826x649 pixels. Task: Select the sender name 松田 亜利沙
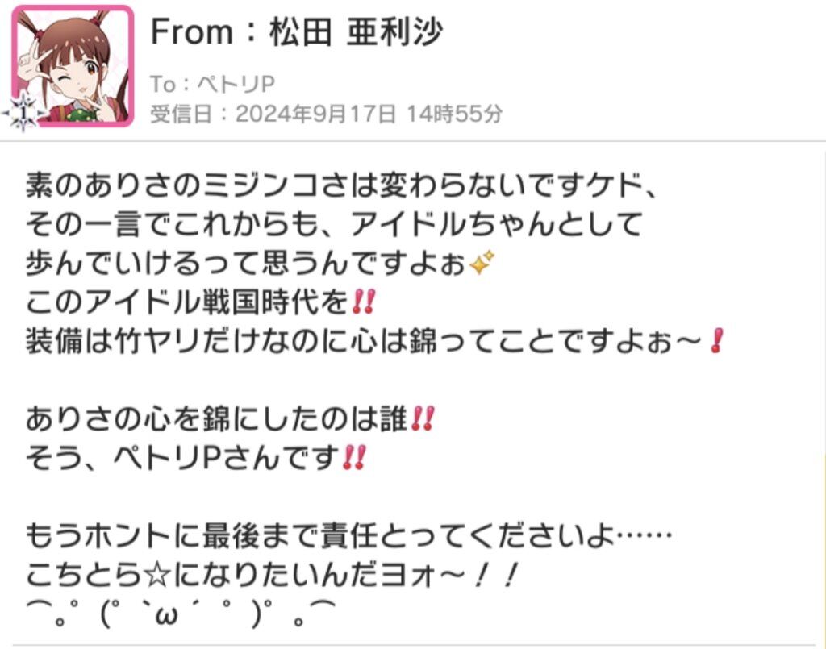356,31
